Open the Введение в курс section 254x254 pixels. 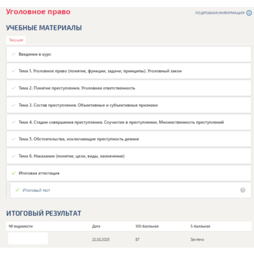tap(129, 54)
